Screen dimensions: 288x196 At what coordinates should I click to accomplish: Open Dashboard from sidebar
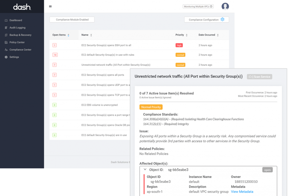(16, 20)
